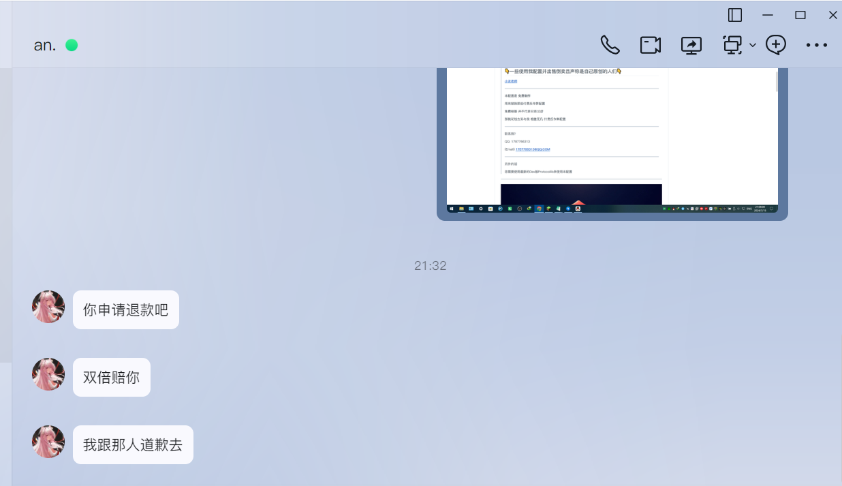
Task: Open the three-dot more options menu
Action: pyautogui.click(x=816, y=46)
